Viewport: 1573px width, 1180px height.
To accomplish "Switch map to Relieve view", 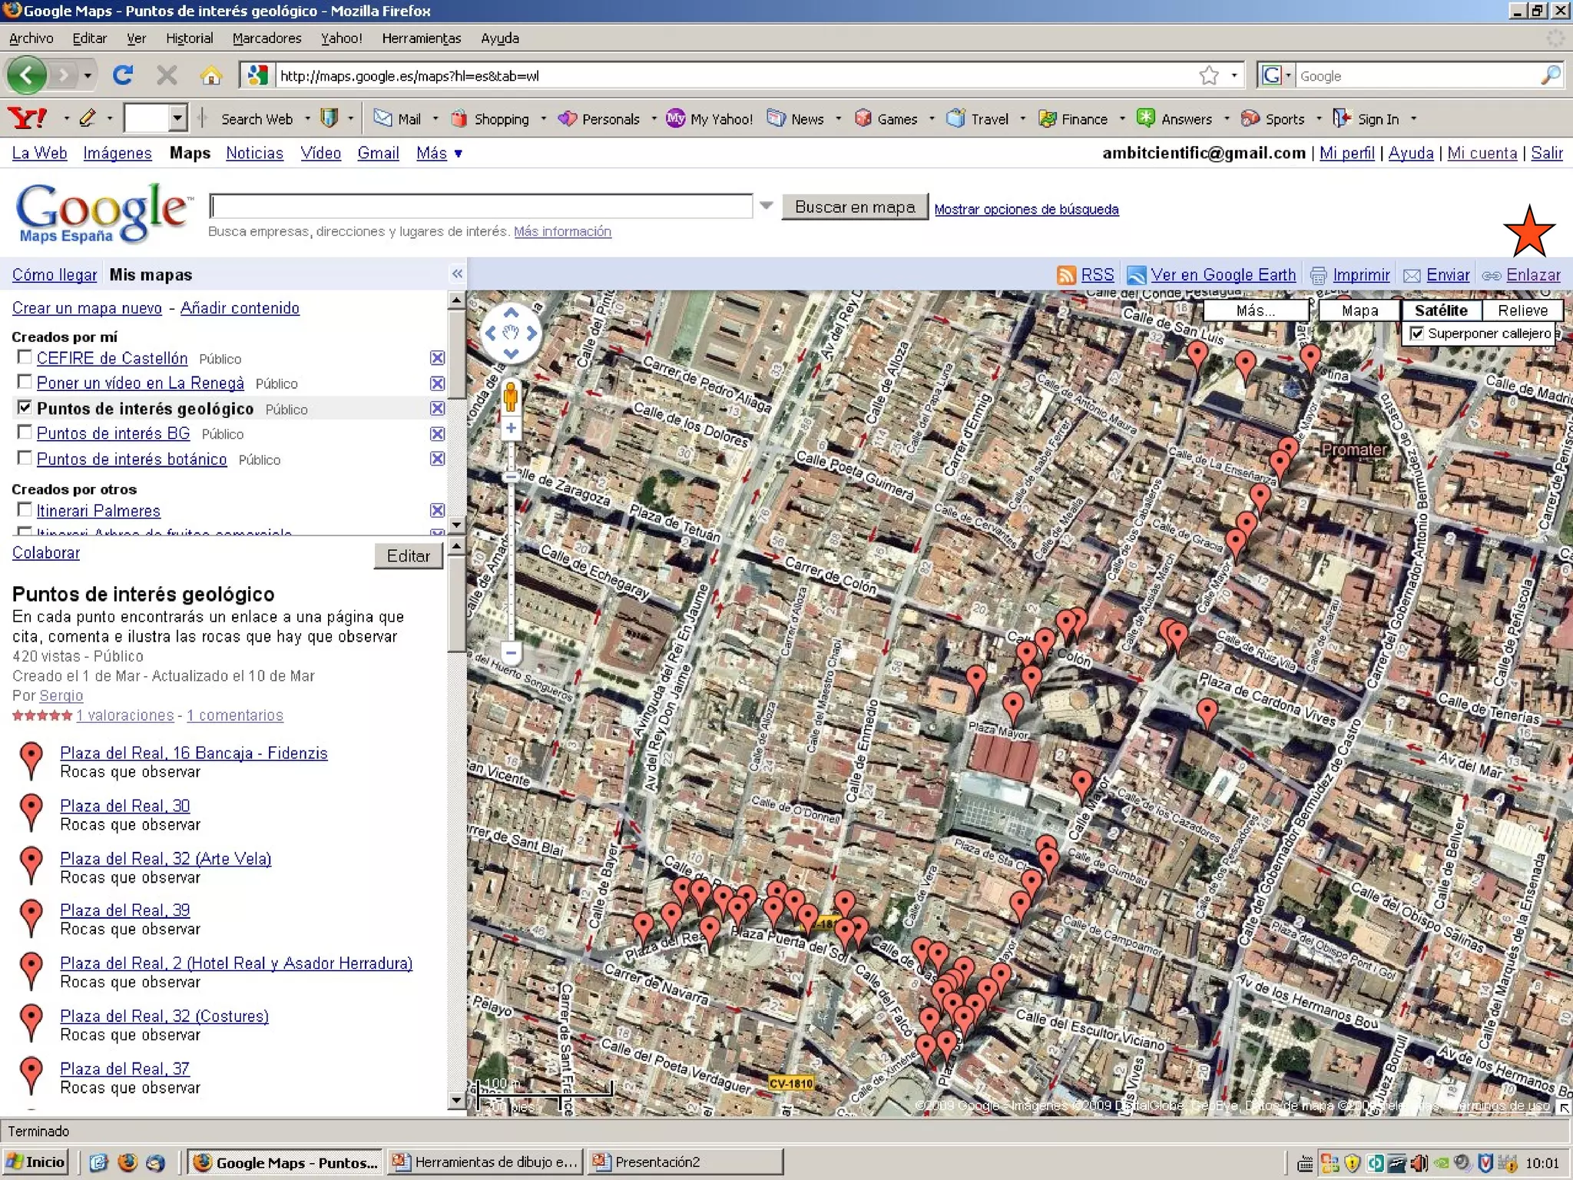I will click(x=1522, y=310).
